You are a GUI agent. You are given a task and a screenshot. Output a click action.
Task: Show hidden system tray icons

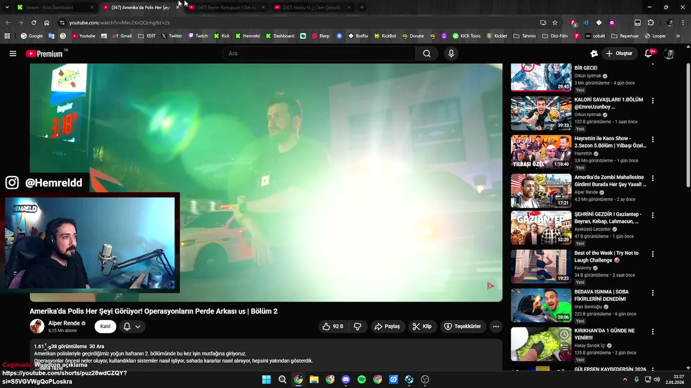point(625,379)
